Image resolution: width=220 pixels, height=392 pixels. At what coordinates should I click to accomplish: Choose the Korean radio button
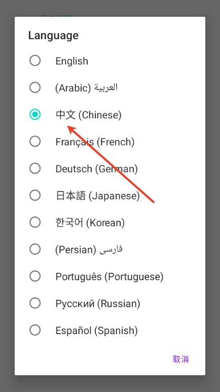(35, 222)
